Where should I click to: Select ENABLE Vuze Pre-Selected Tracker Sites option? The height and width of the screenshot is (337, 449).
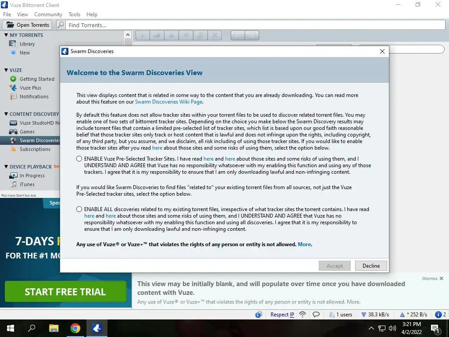pos(79,159)
